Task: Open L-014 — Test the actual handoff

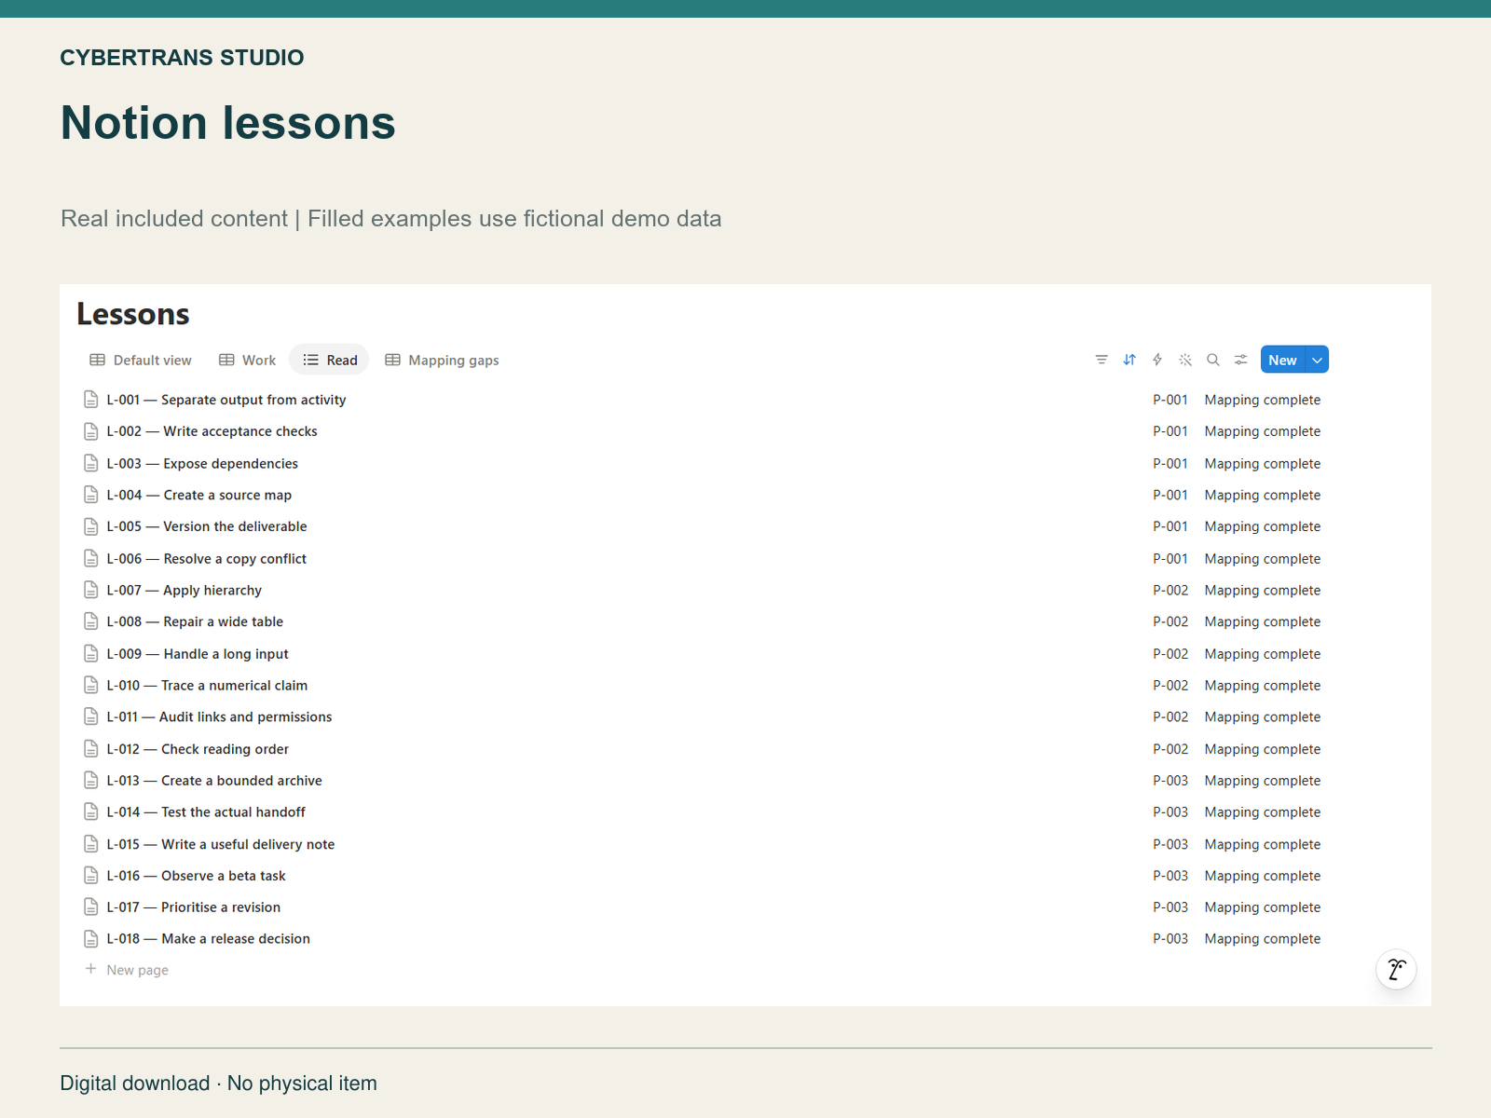Action: 206,812
